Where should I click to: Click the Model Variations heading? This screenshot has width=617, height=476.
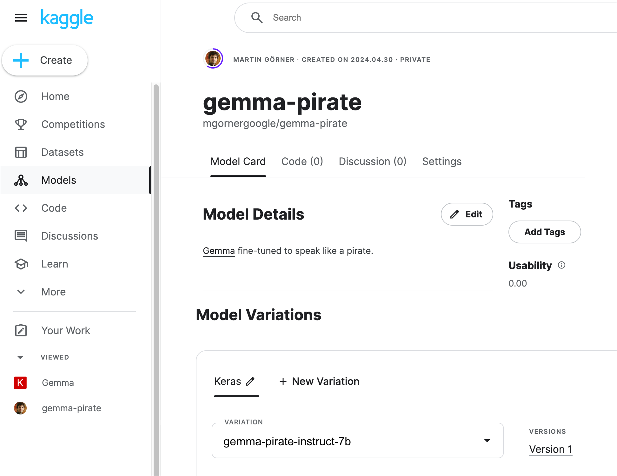(x=259, y=315)
